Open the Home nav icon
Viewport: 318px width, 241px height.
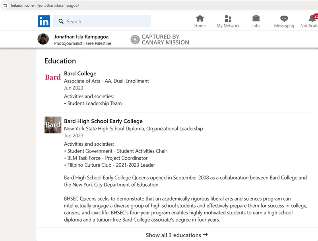(x=200, y=18)
